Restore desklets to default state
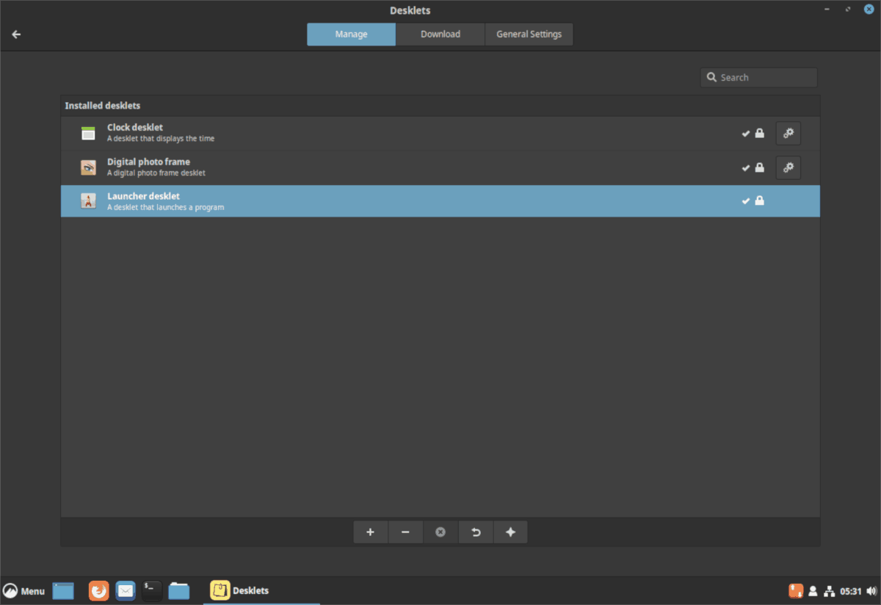 (476, 532)
